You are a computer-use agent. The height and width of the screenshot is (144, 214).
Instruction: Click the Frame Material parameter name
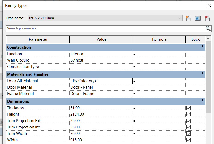pyautogui.click(x=20, y=94)
